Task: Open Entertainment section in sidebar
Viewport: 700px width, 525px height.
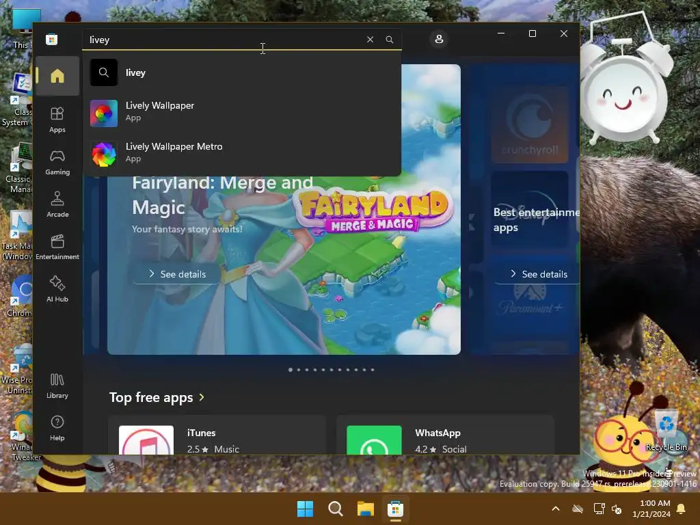Action: pyautogui.click(x=57, y=247)
